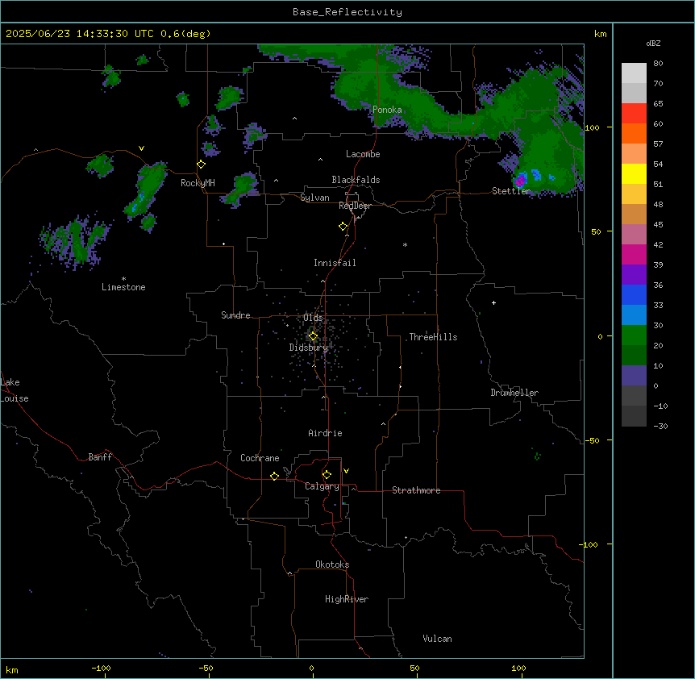Select the Didsbury label
This screenshot has width=695, height=679.
tap(308, 348)
